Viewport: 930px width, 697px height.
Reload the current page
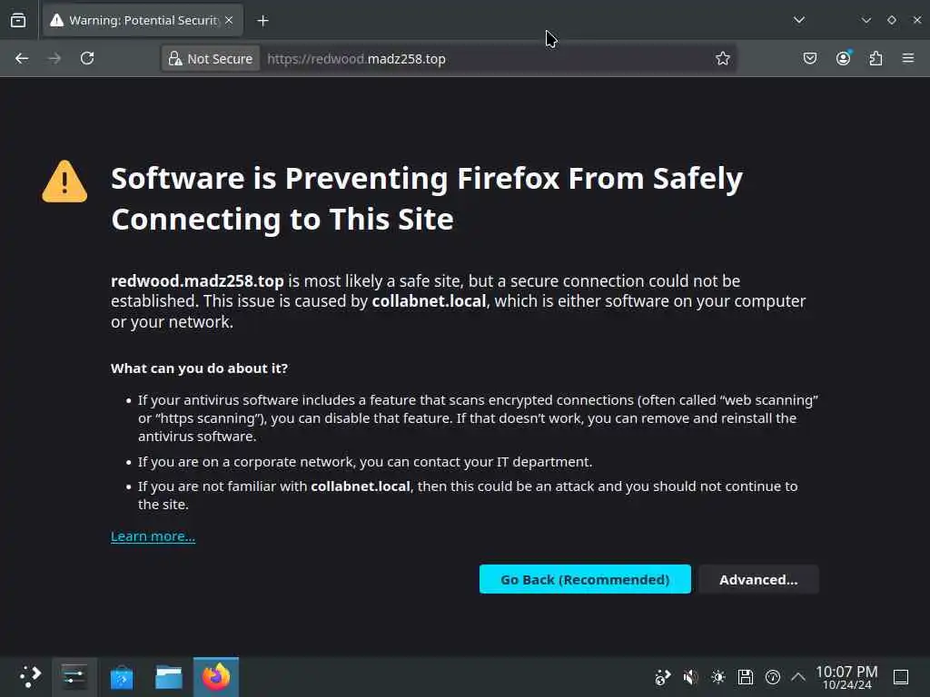(87, 58)
